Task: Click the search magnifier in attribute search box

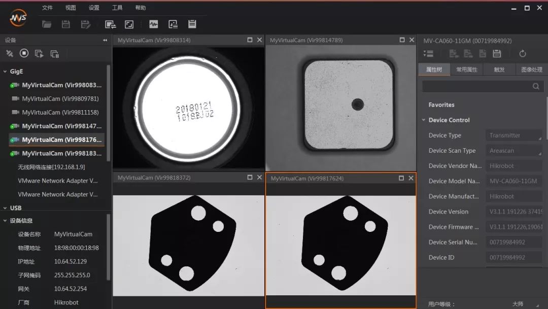Action: click(536, 87)
